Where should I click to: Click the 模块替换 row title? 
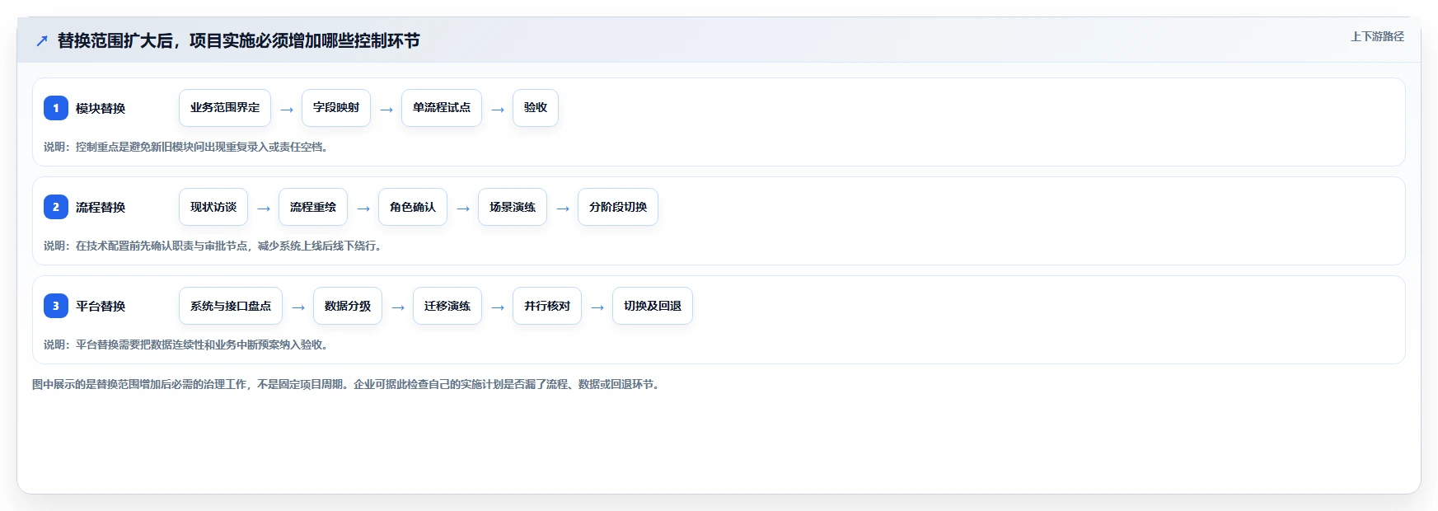click(101, 109)
